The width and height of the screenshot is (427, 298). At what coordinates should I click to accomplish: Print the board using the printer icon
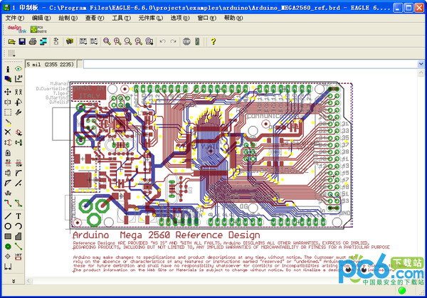(x=33, y=42)
